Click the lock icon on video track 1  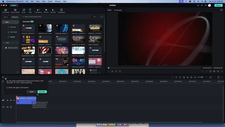(8, 100)
